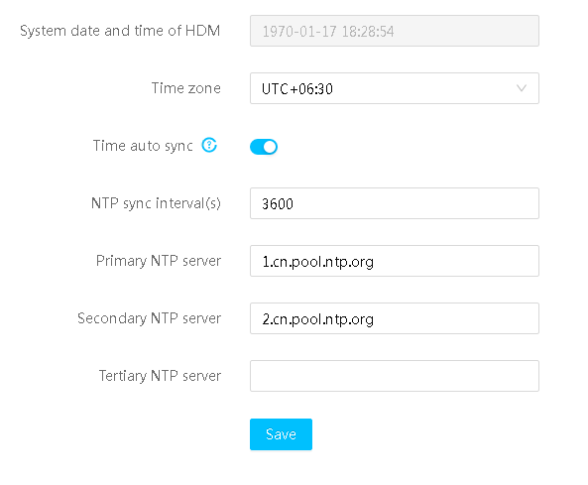588x485 pixels.
Task: Click the help icon beside Time auto sync
Action: point(209,145)
